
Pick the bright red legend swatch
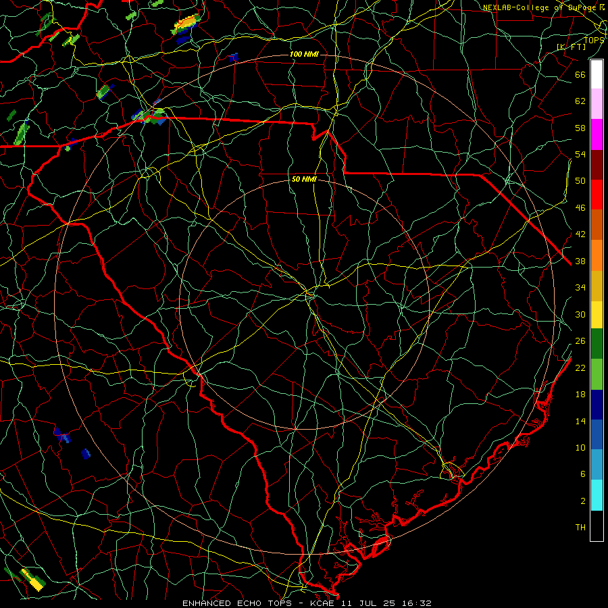(x=597, y=195)
